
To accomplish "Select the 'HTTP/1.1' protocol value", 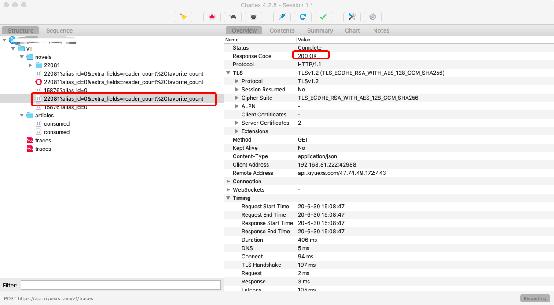I will [309, 65].
